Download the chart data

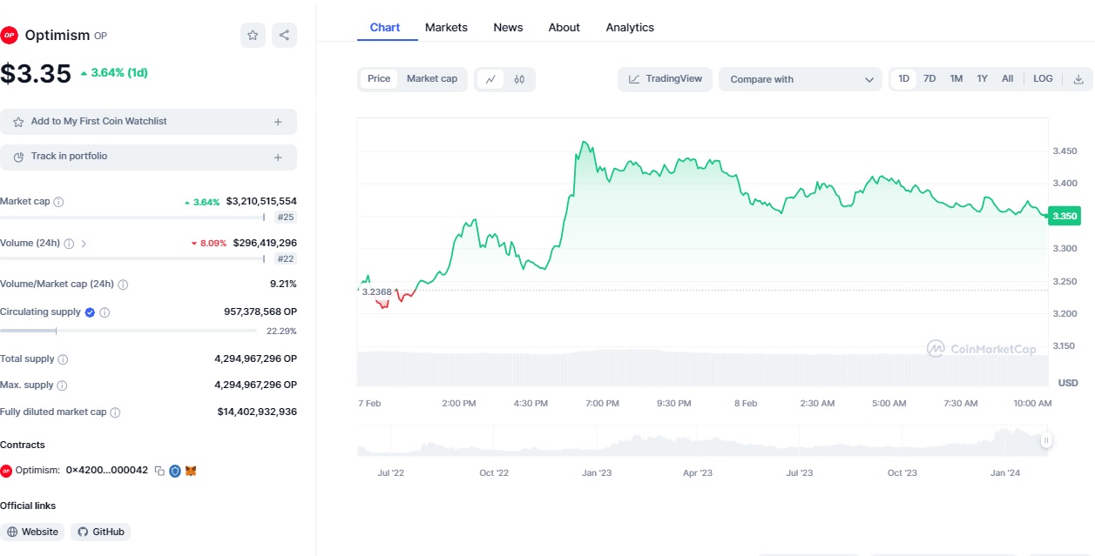pyautogui.click(x=1078, y=79)
